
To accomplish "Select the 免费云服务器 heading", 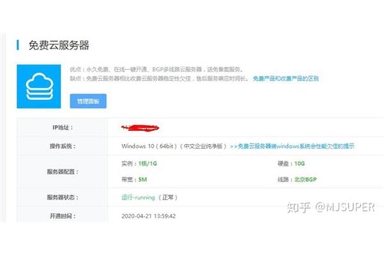I will click(x=59, y=45).
